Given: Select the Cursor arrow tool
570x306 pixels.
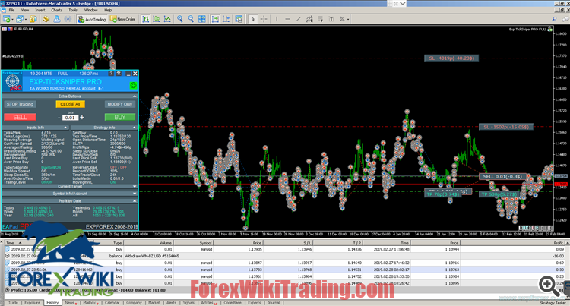Looking at the screenshot, I should tap(253, 19).
